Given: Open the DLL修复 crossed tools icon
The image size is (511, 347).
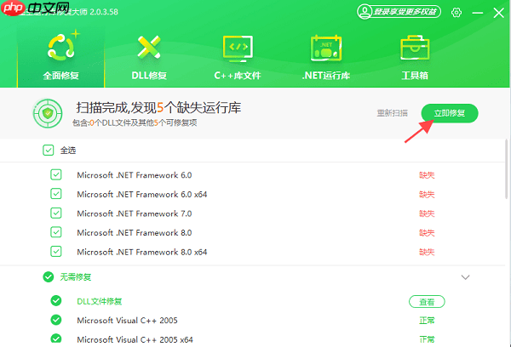Looking at the screenshot, I should (149, 48).
